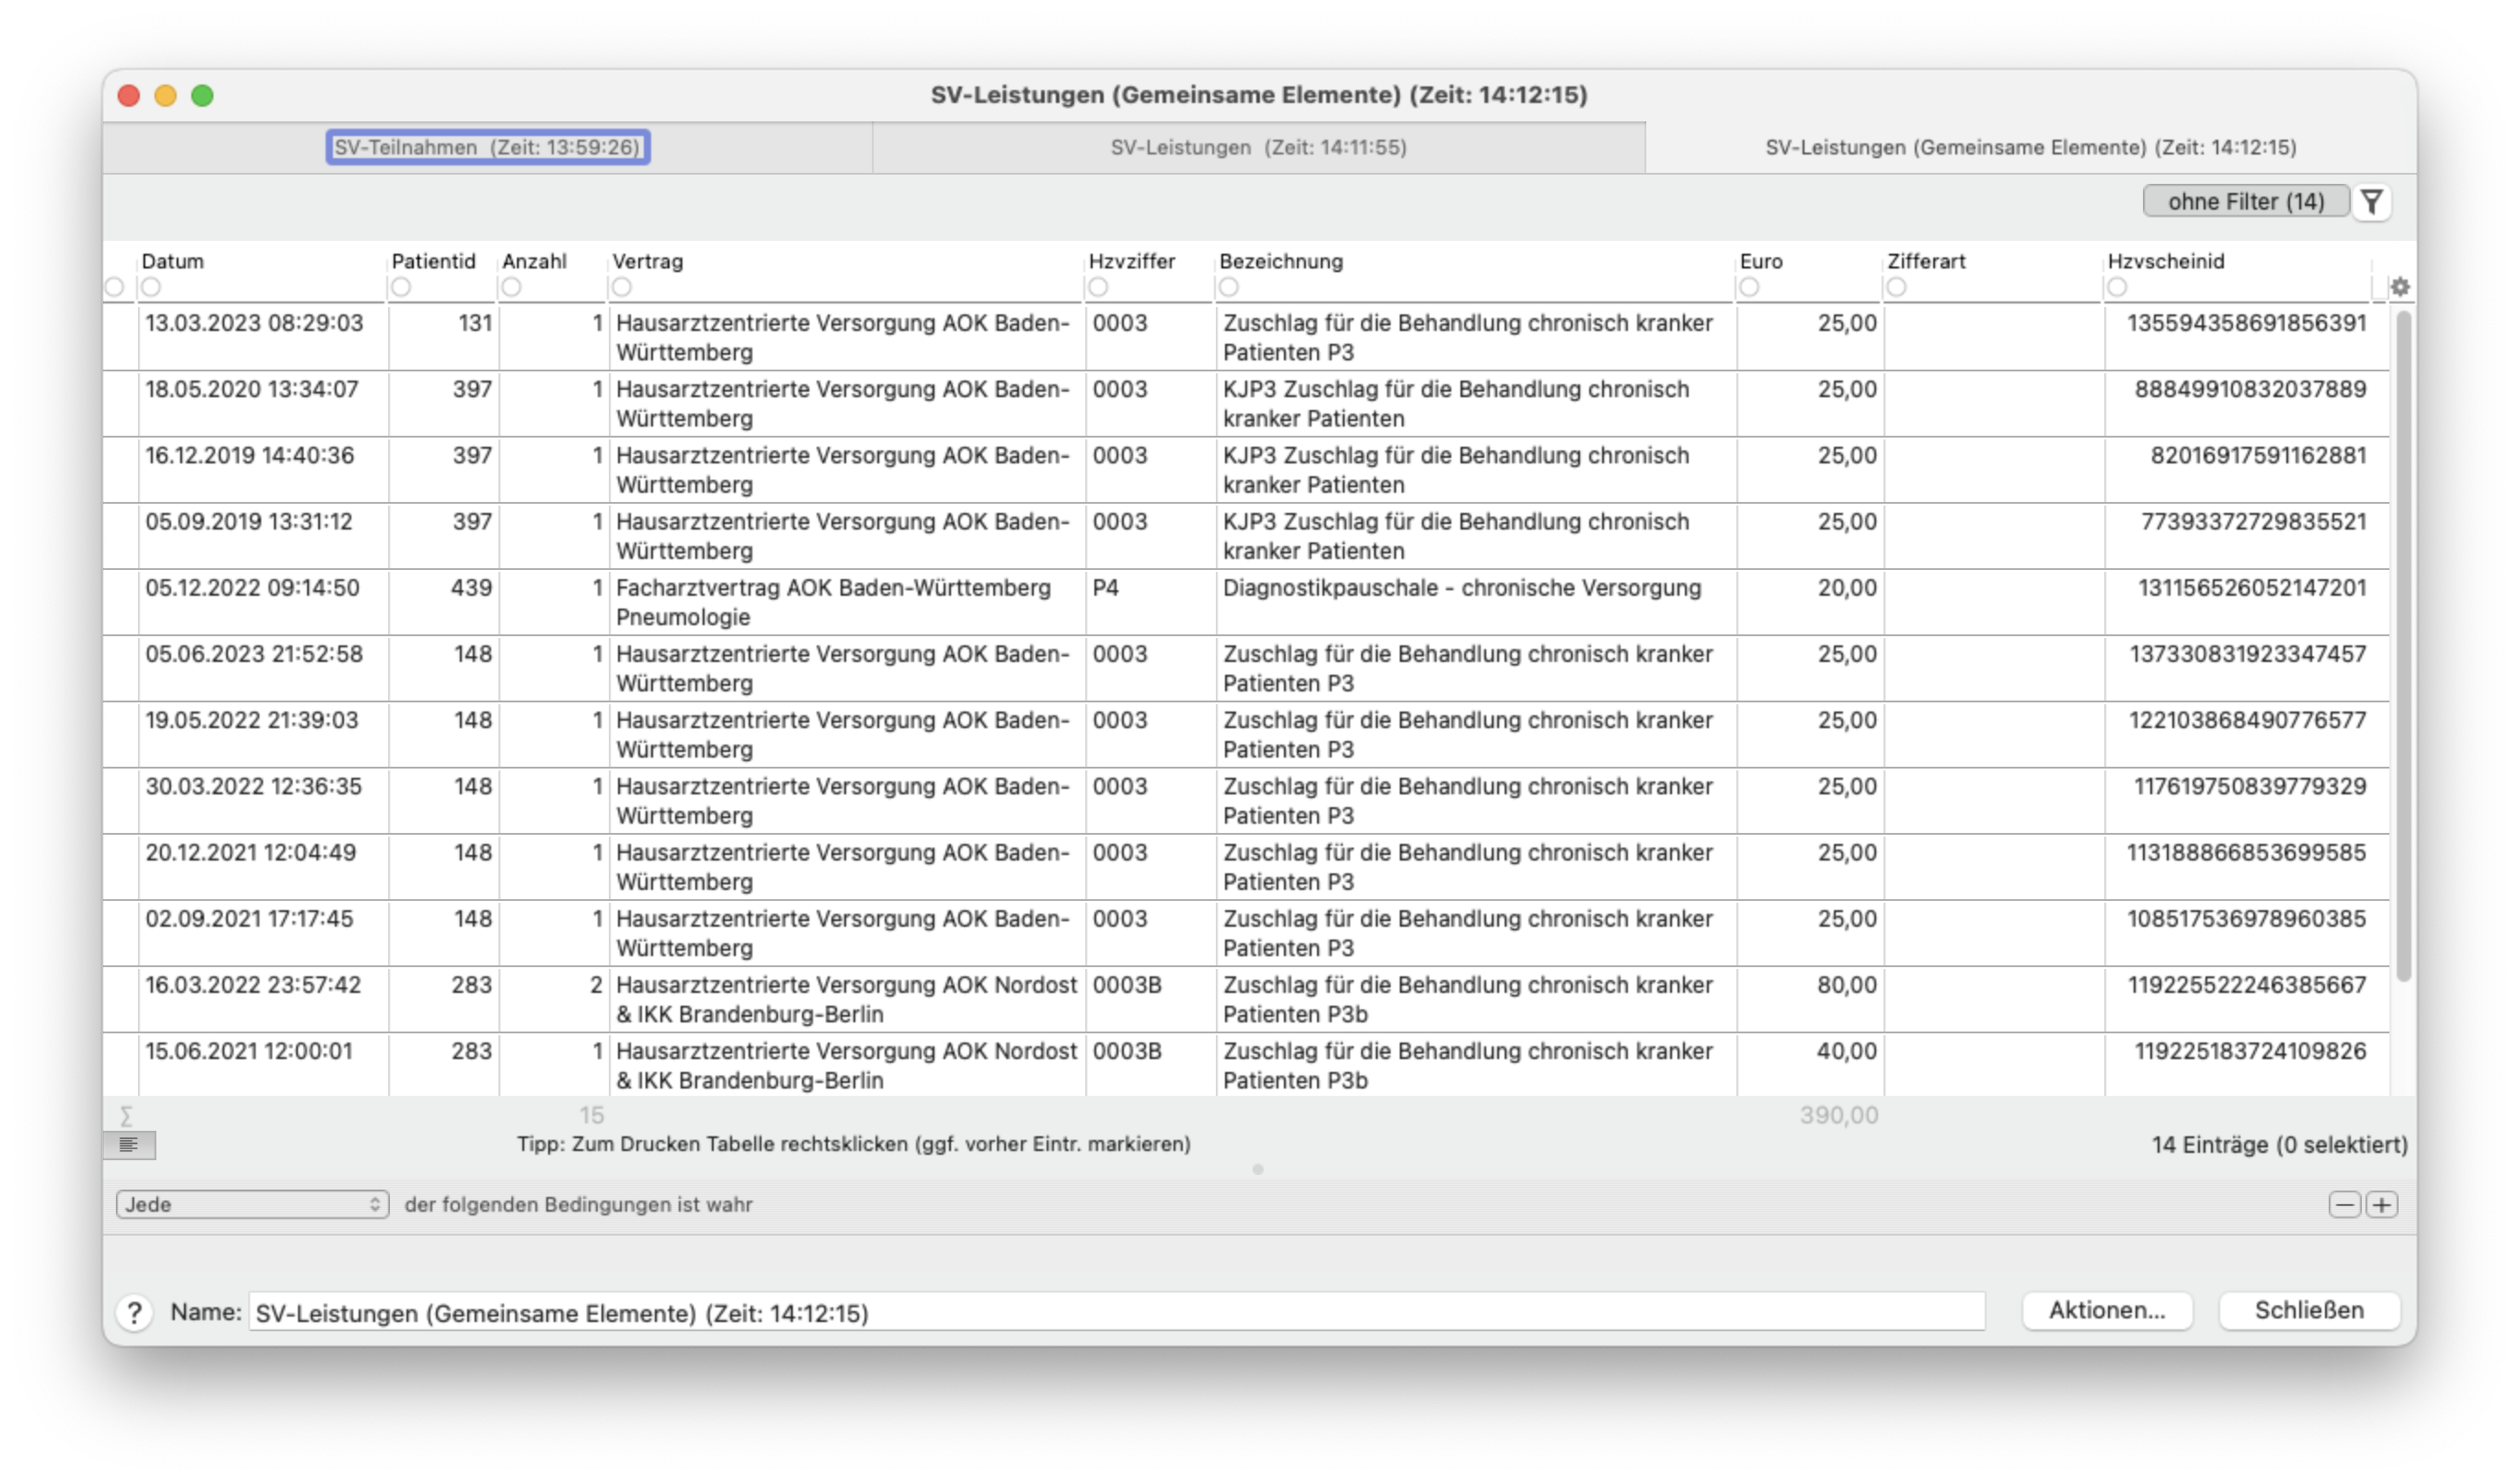The width and height of the screenshot is (2520, 1482).
Task: Switch to SV-Leistungen (Zeit: 14:11:55) tab
Action: coord(1258,147)
